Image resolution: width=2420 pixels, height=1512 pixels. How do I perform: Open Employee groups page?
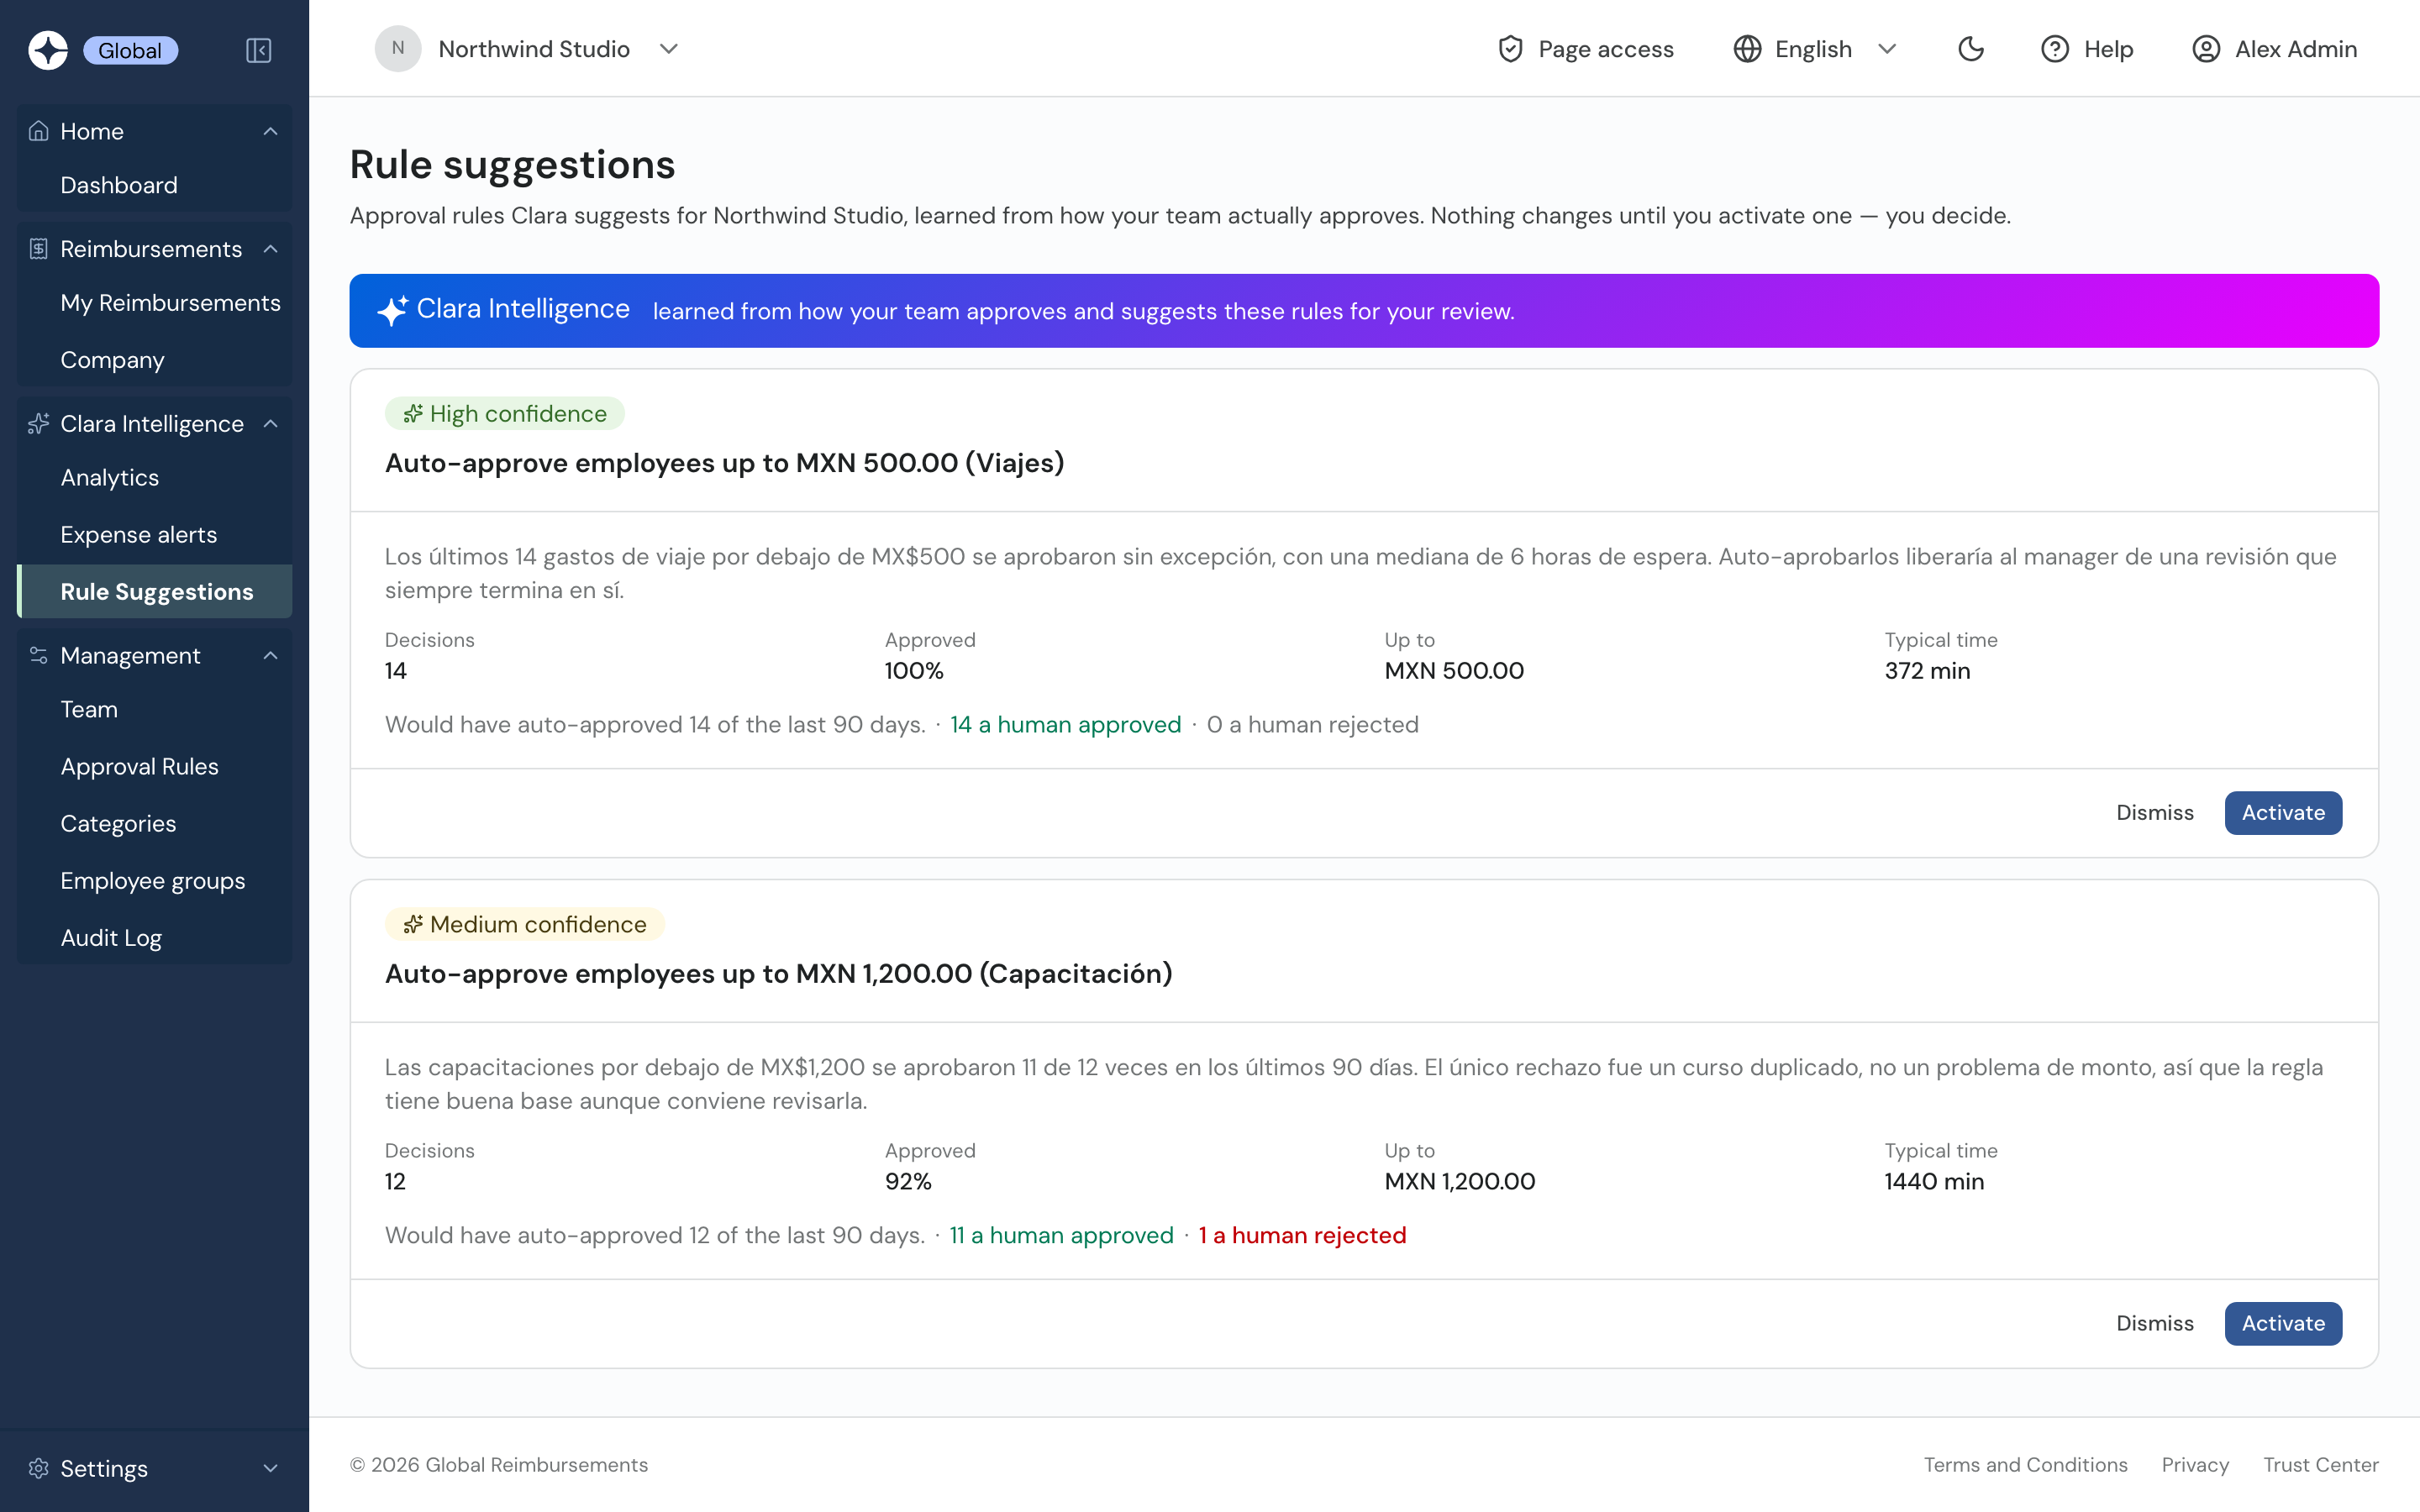(155, 881)
